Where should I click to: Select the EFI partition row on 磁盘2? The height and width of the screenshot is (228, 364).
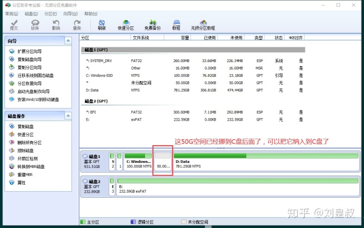coord(193,112)
